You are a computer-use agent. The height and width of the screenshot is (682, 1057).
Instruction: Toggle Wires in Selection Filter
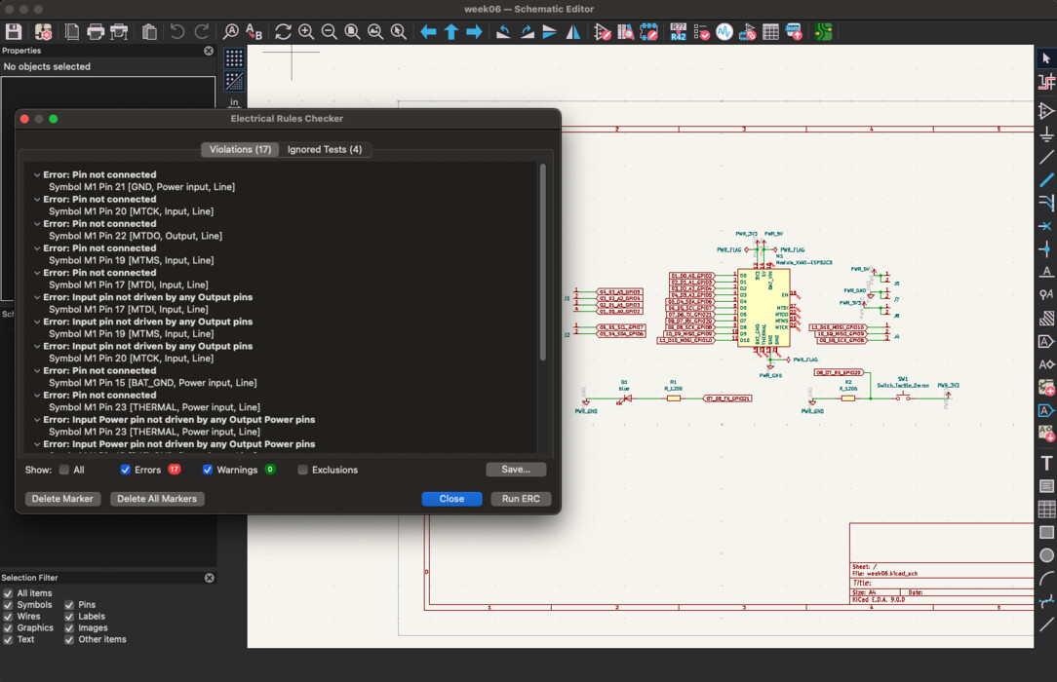[8, 616]
